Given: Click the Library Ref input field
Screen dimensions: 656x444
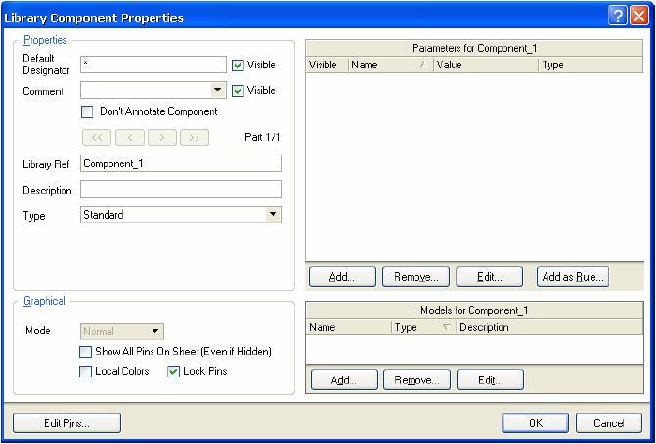Looking at the screenshot, I should pyautogui.click(x=181, y=164).
